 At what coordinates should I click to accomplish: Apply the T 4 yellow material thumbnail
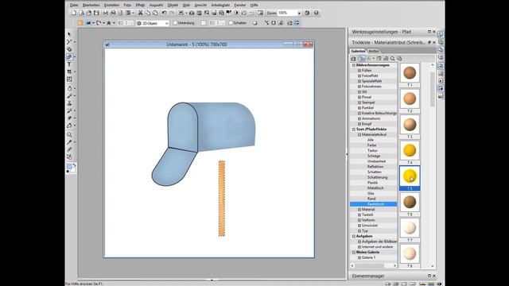click(x=410, y=150)
